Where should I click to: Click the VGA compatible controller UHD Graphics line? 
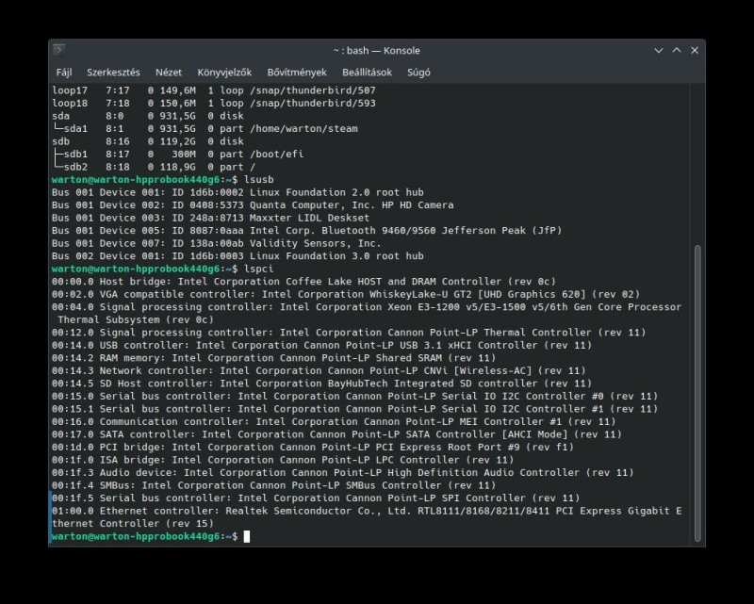tap(346, 294)
